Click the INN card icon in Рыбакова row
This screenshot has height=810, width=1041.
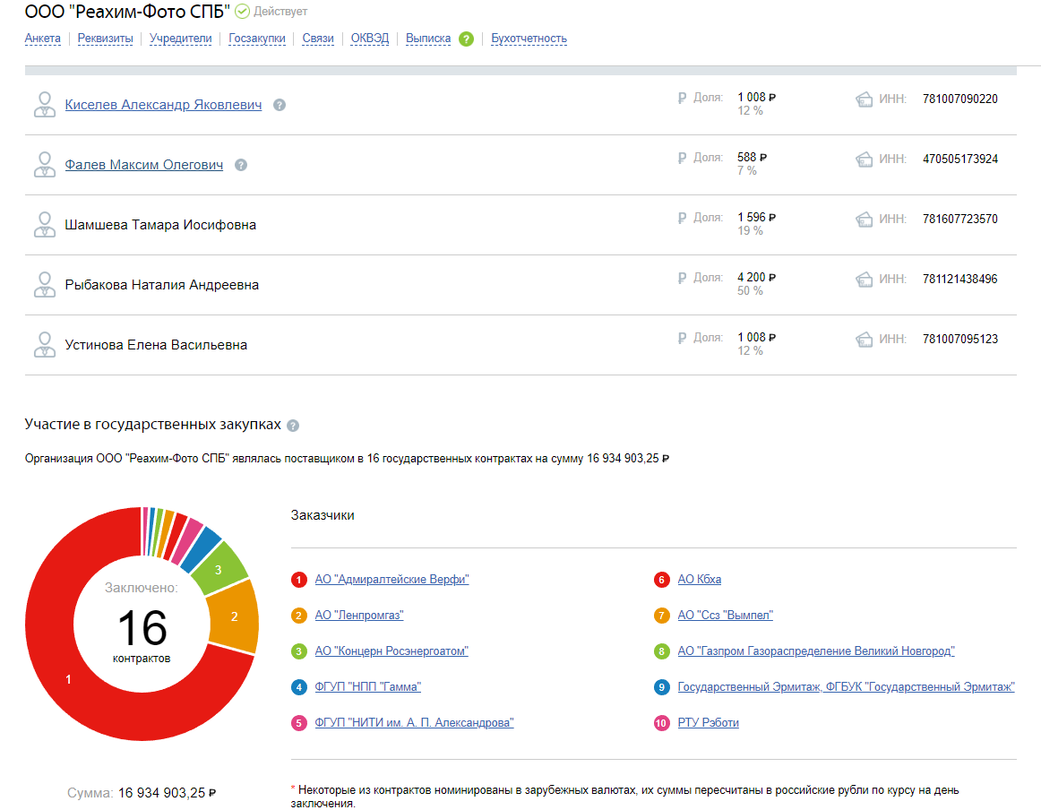864,280
